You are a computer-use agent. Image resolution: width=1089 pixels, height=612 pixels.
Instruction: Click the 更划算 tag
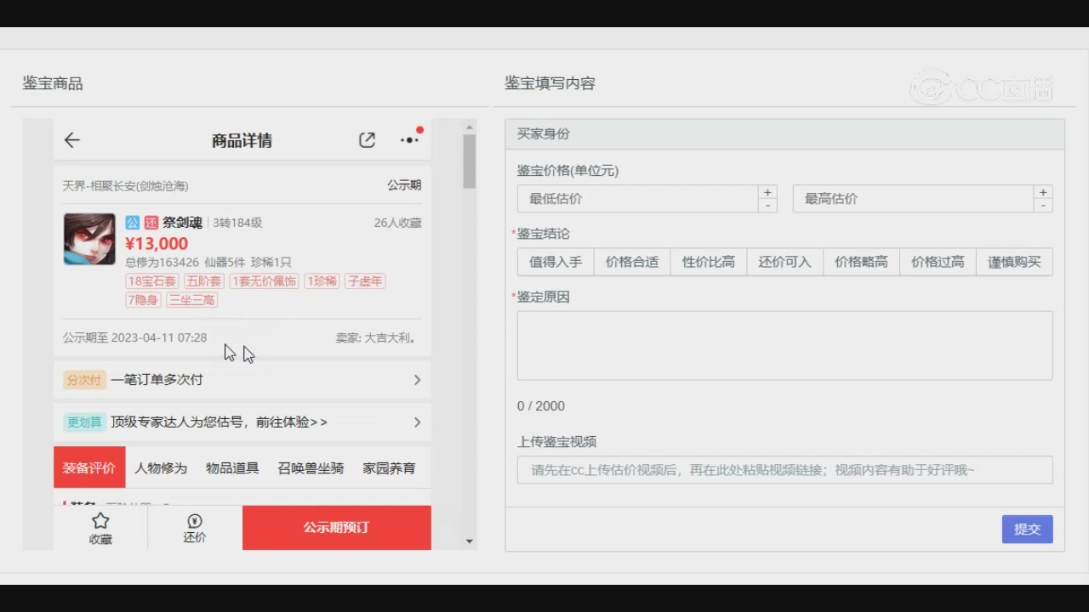coord(84,422)
